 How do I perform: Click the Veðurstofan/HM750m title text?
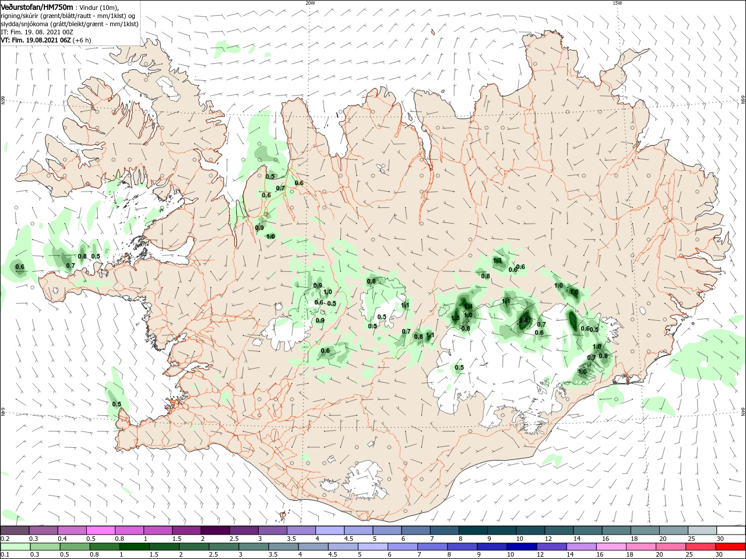[37, 7]
